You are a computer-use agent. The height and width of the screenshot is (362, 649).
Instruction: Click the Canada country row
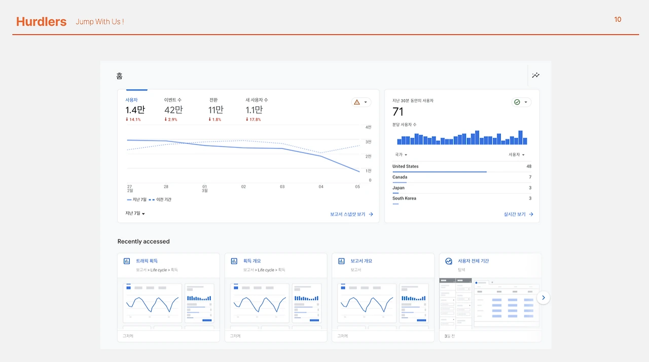coord(462,178)
